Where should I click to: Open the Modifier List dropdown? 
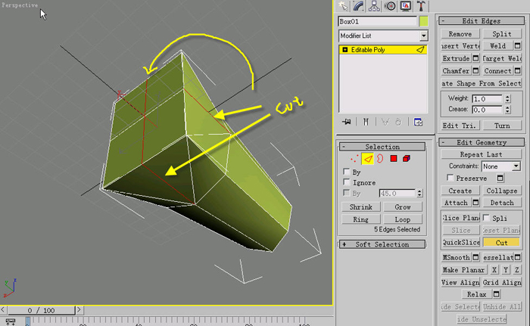(x=383, y=36)
